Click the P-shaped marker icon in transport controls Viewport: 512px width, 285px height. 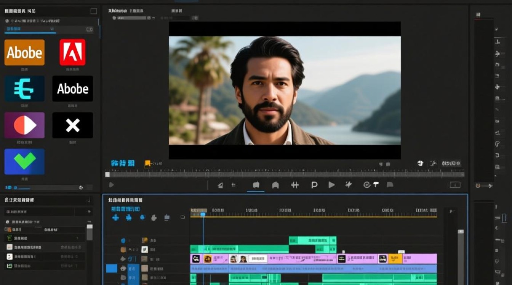click(314, 185)
